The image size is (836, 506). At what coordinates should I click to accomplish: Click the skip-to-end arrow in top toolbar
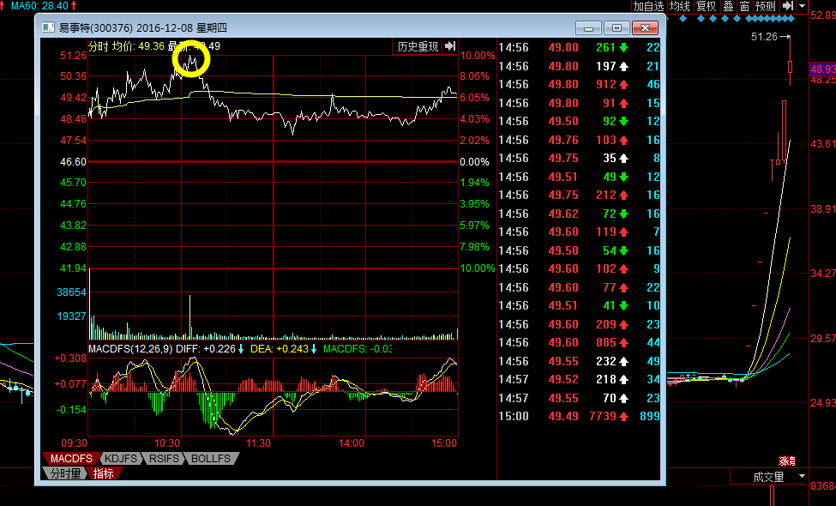point(788,6)
